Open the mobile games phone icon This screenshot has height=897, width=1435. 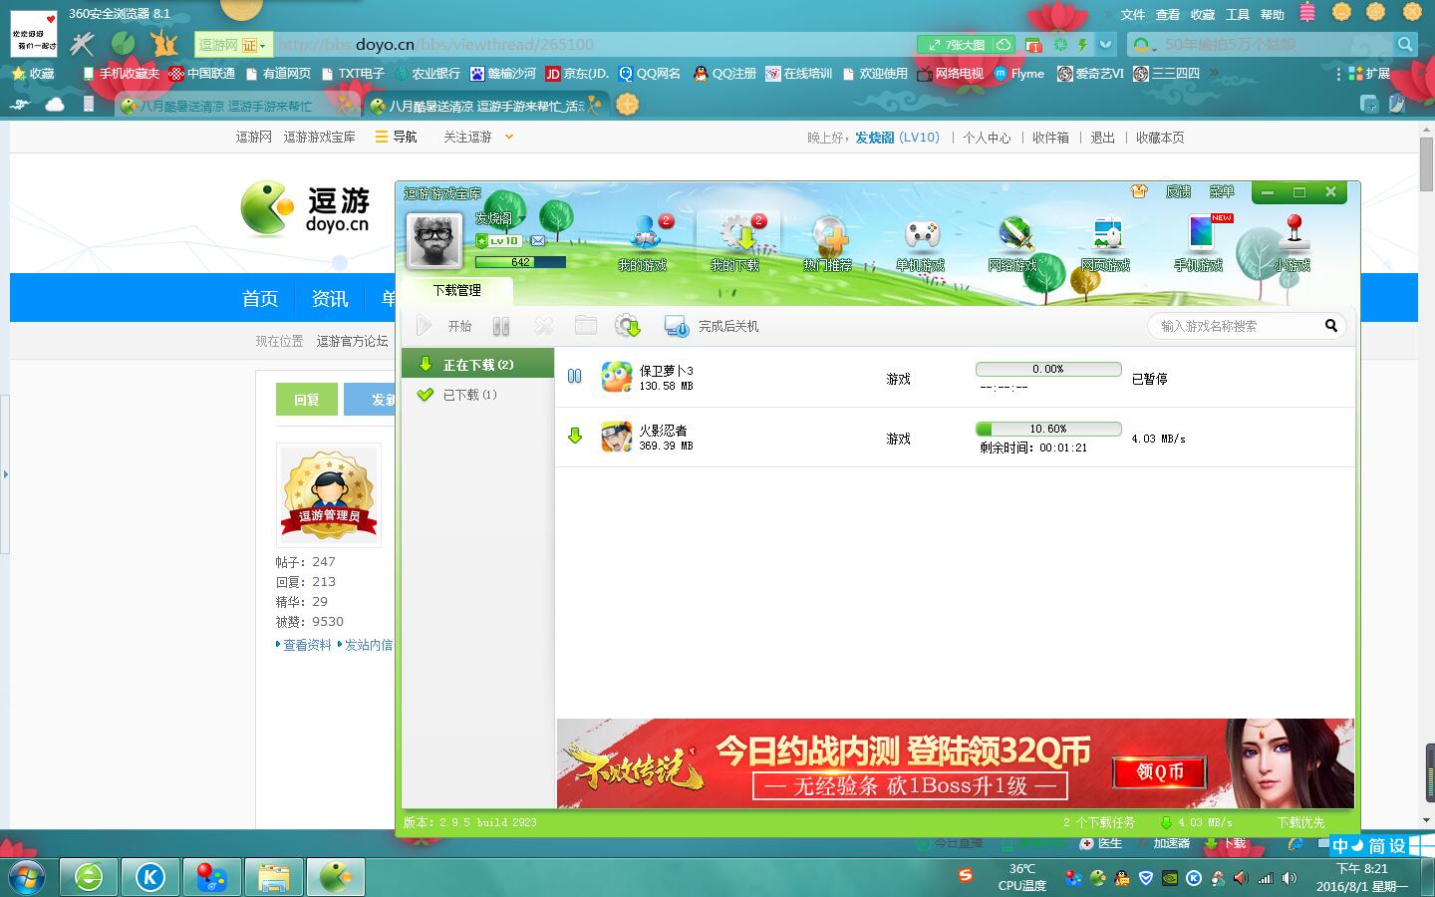point(1200,243)
